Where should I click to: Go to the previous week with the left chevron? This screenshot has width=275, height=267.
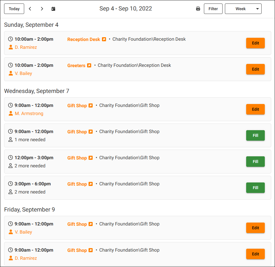click(x=30, y=9)
